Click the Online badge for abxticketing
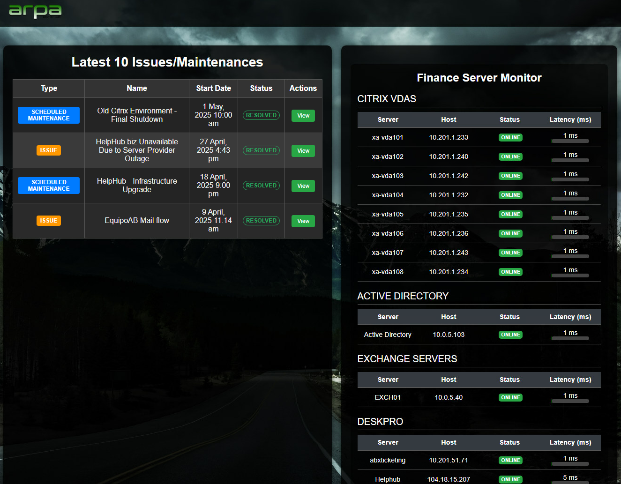The height and width of the screenshot is (484, 621). [510, 461]
